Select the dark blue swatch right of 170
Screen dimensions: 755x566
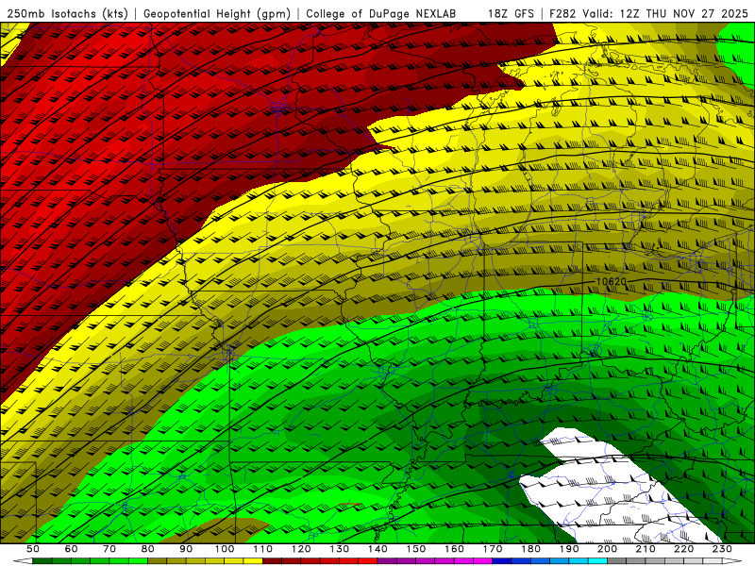502,560
